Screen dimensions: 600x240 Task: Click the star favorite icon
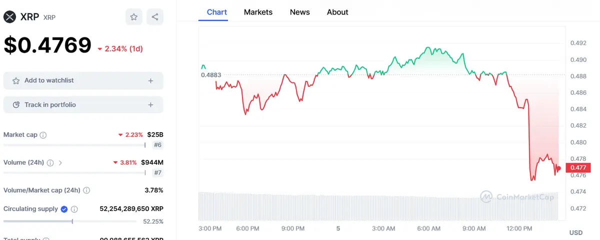[x=134, y=17]
